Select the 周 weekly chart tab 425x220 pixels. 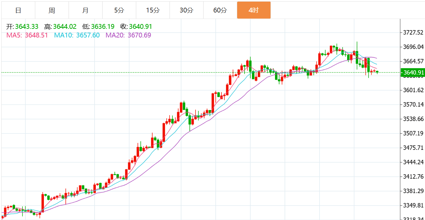tap(52, 10)
